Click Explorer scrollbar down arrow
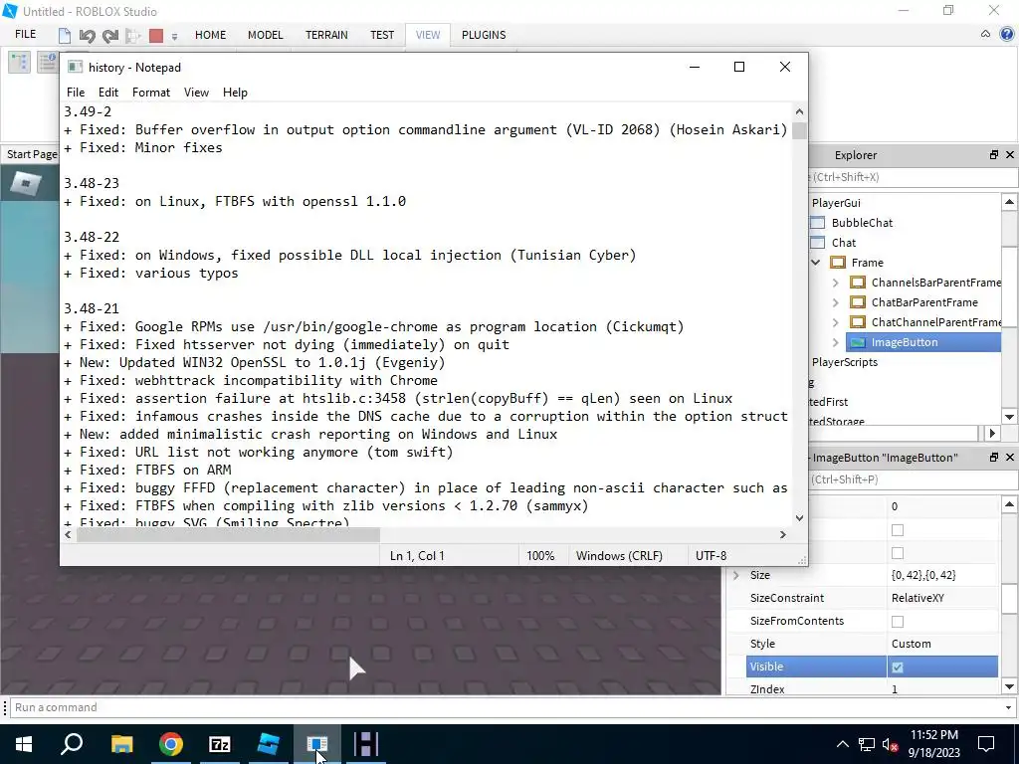 [x=1009, y=417]
